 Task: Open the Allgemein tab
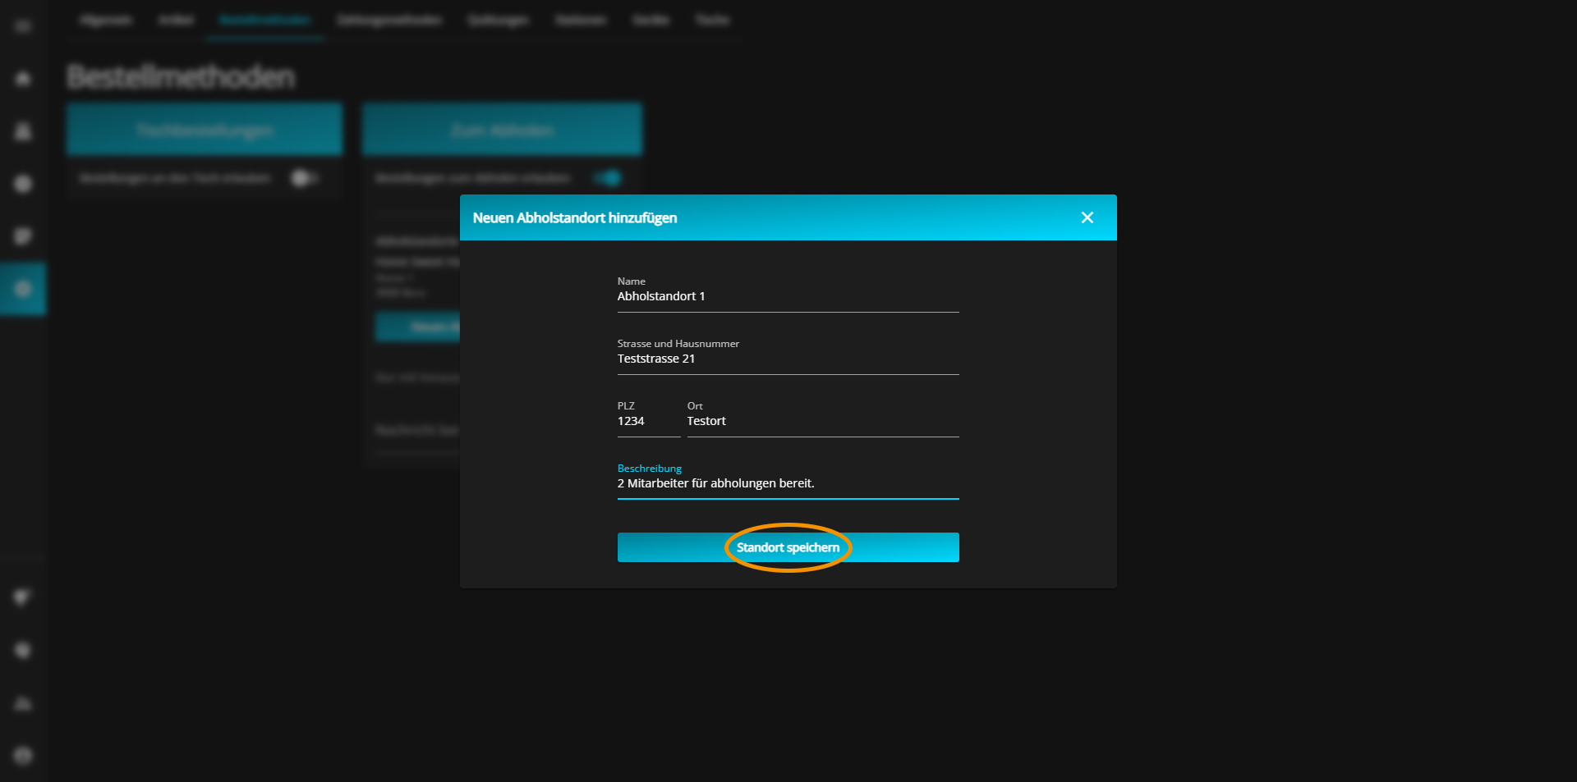[106, 20]
